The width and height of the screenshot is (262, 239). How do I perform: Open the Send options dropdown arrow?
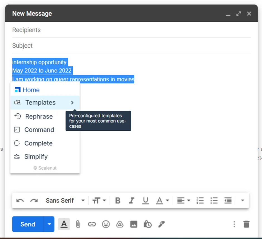tap(49, 224)
